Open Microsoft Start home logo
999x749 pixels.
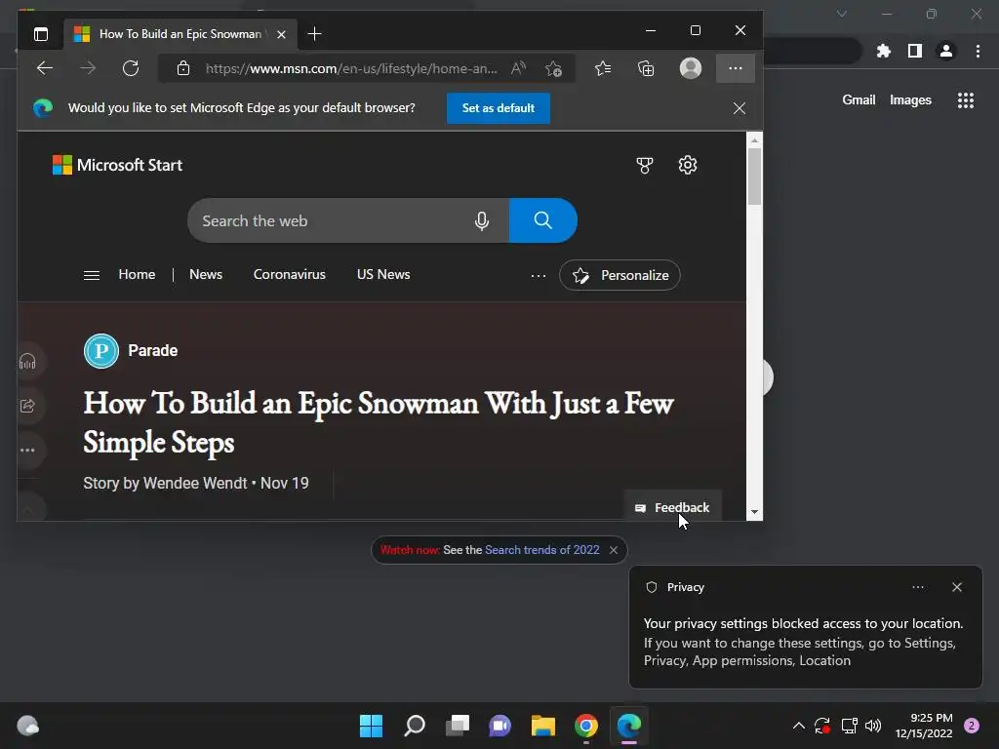(117, 165)
